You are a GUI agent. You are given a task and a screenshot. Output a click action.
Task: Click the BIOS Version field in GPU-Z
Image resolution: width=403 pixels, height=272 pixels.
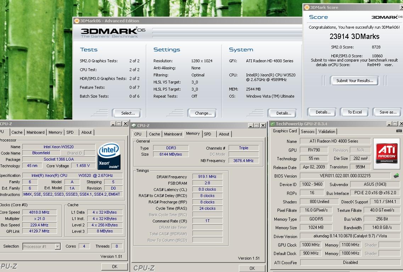[345, 176]
